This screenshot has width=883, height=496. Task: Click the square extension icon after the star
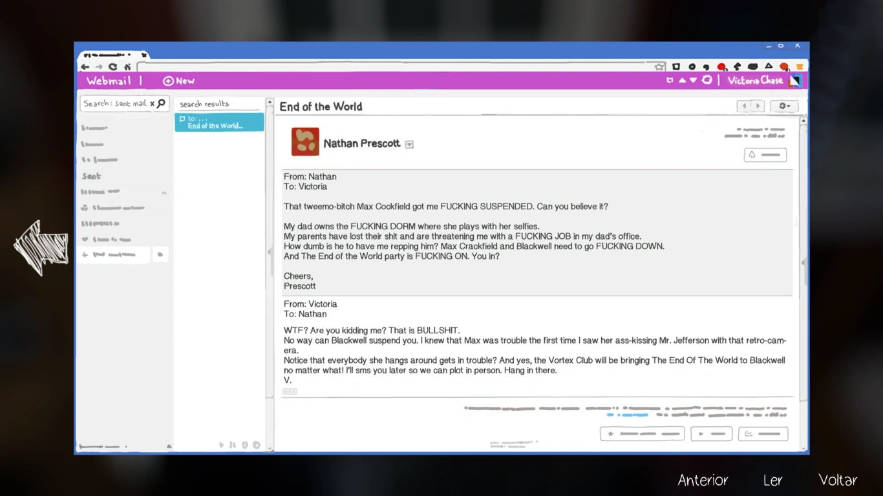click(x=676, y=67)
